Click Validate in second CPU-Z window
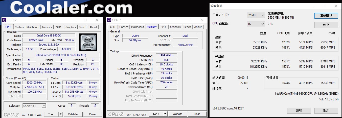 click(177, 114)
